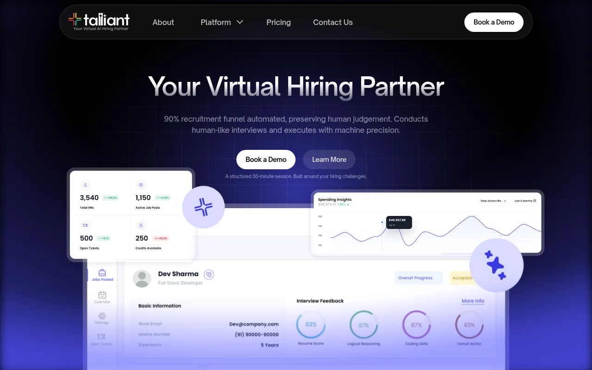Click the Coding Skills 87% ring
592x370 pixels.
pos(416,325)
